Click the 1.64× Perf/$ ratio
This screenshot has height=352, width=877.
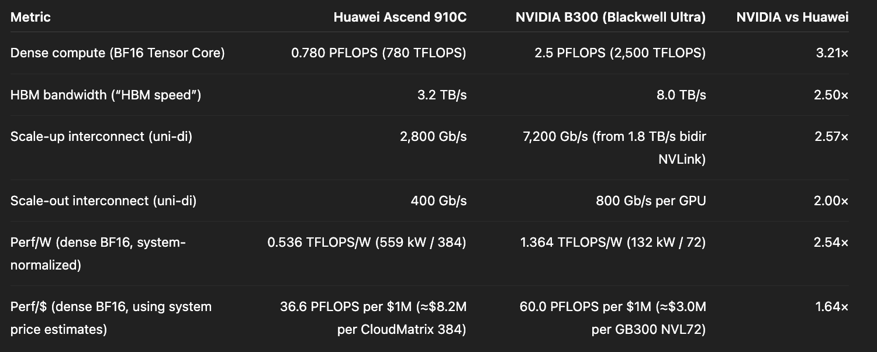coord(832,306)
